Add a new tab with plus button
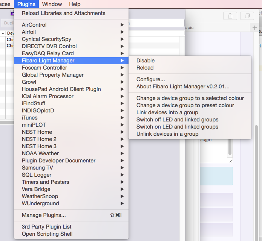The width and height of the screenshot is (262, 241). pyautogui.click(x=254, y=28)
